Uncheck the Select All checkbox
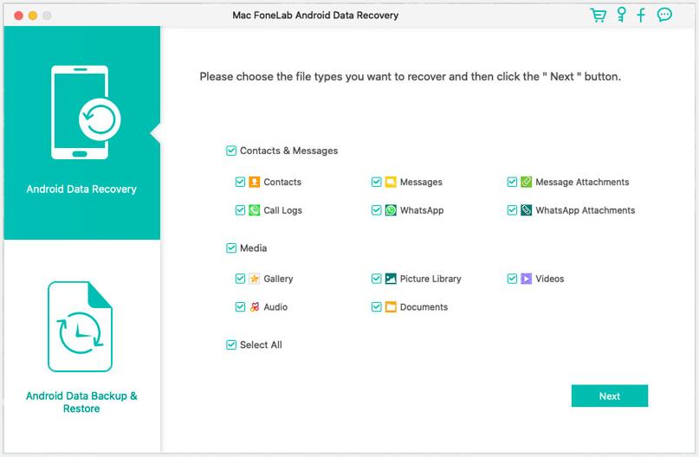The image size is (699, 457). [231, 344]
